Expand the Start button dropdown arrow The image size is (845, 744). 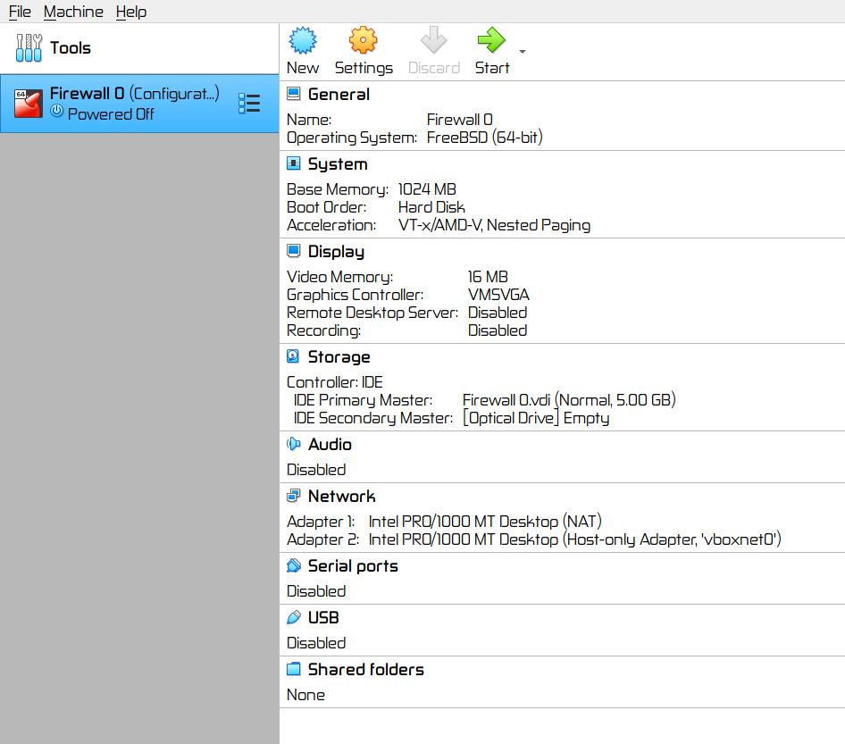point(523,52)
